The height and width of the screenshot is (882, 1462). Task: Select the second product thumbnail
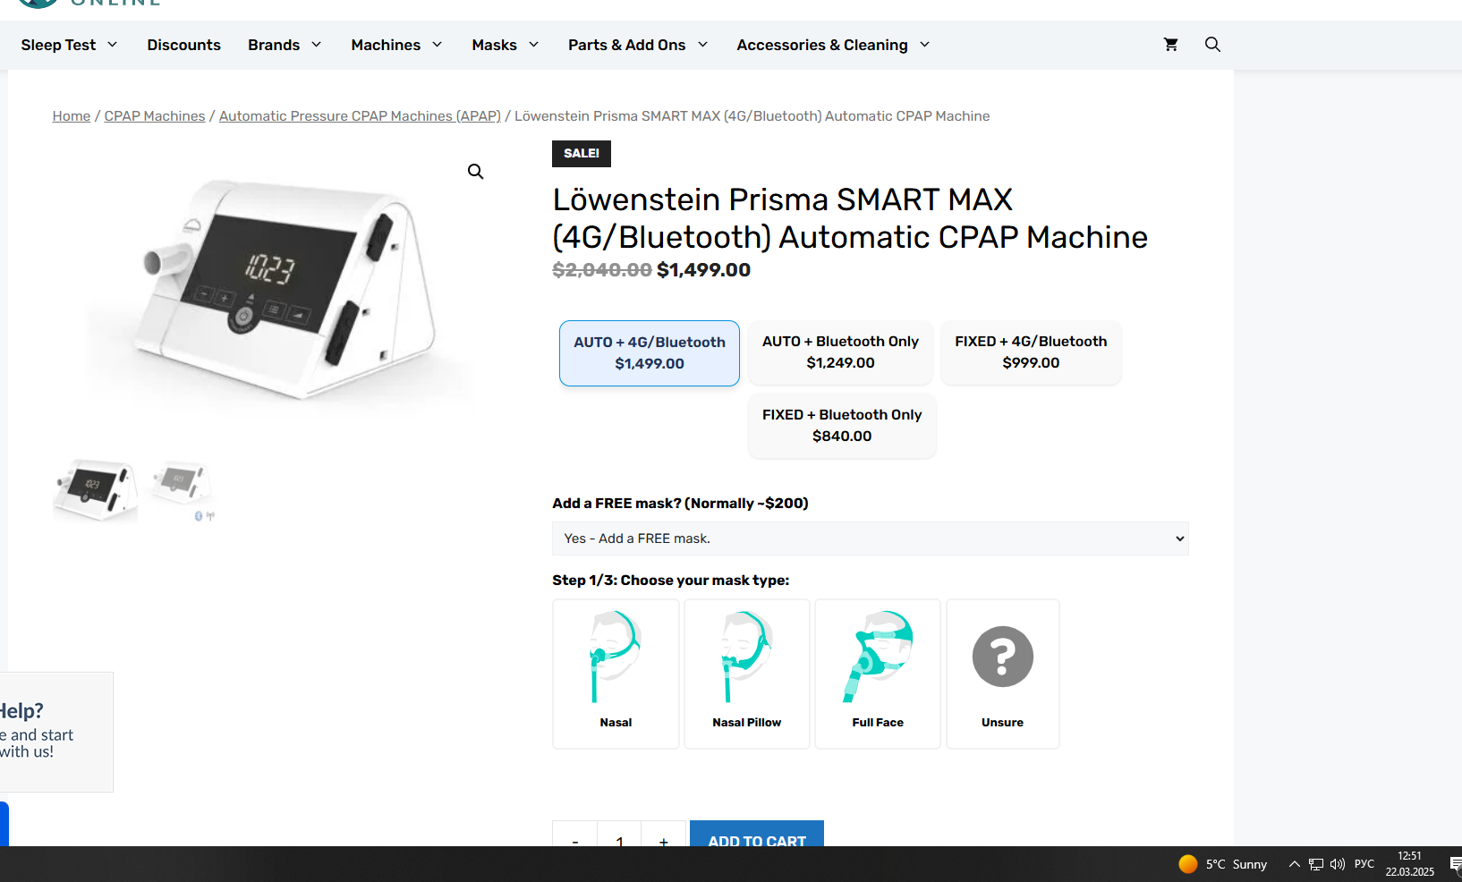click(x=183, y=489)
